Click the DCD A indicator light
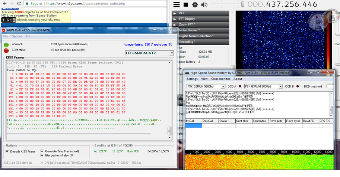 (x=240, y=86)
